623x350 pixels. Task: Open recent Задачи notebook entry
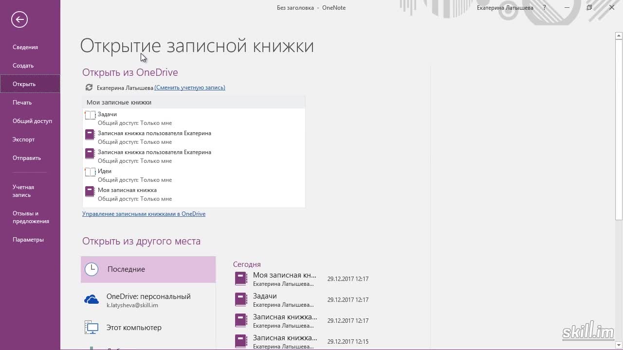tap(302, 299)
